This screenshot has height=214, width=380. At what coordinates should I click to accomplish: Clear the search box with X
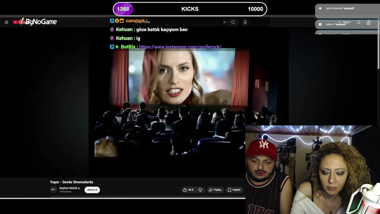(224, 22)
